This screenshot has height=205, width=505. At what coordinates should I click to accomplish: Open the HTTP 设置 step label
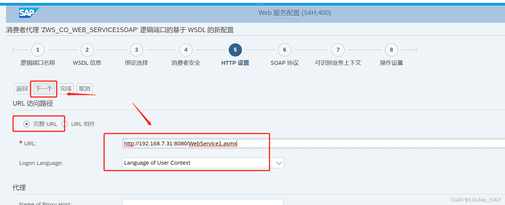[235, 63]
